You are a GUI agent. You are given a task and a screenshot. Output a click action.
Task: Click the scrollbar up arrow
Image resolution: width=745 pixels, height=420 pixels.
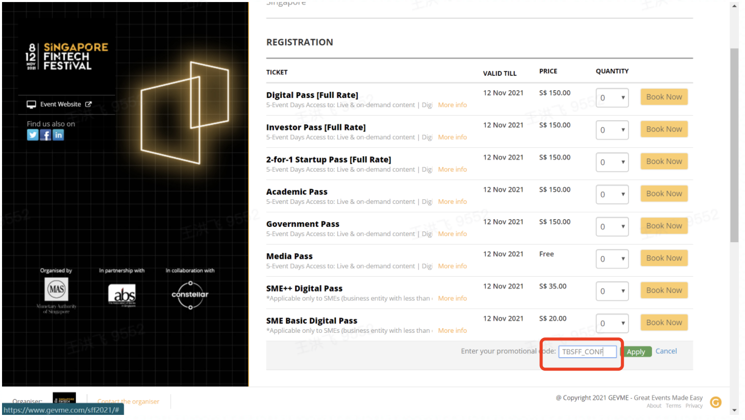[x=734, y=6]
